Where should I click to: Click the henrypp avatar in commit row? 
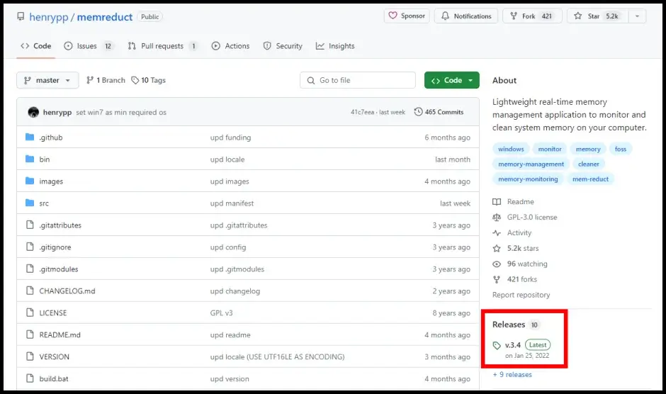click(33, 112)
